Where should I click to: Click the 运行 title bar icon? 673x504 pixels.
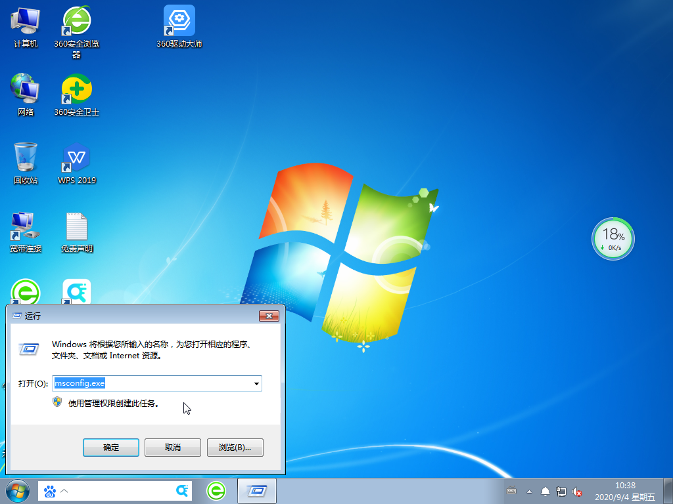17,316
